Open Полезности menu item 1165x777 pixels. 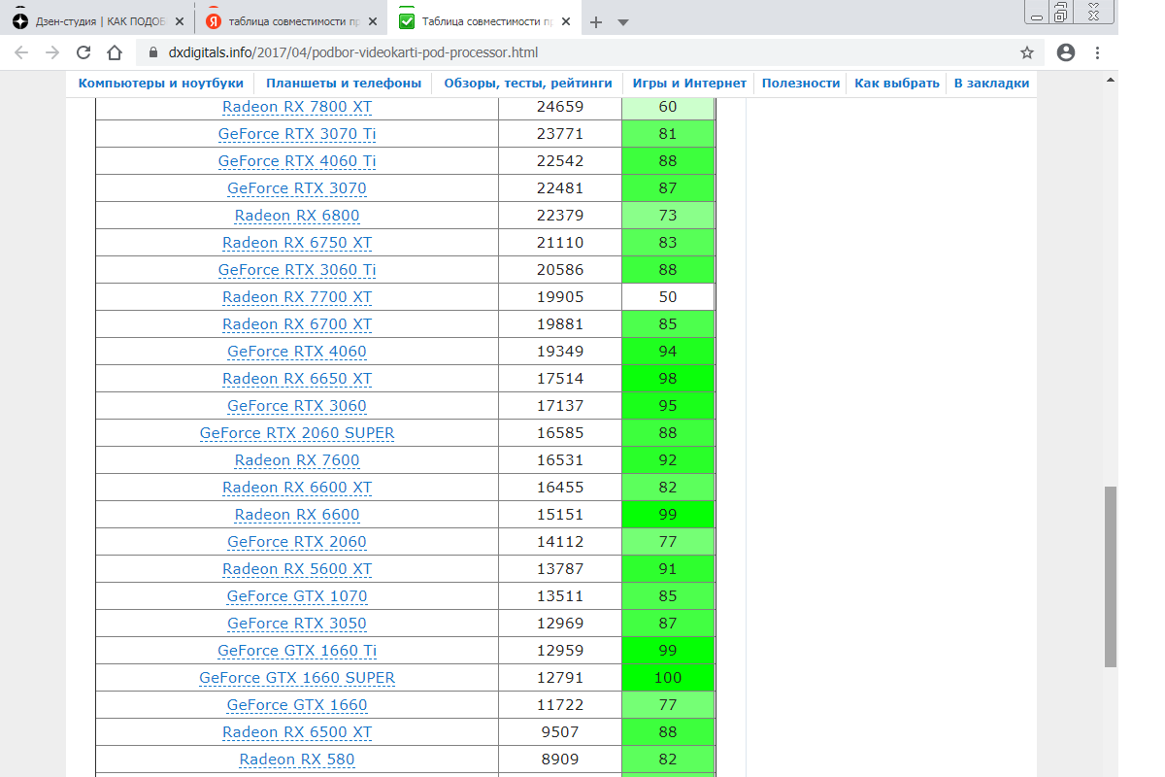pyautogui.click(x=801, y=84)
